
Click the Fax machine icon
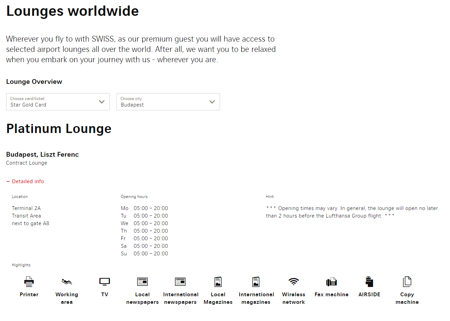[x=331, y=282]
